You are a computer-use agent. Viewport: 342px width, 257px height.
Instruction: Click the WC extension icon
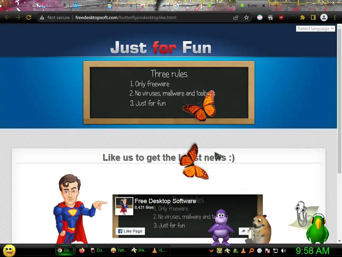click(271, 17)
